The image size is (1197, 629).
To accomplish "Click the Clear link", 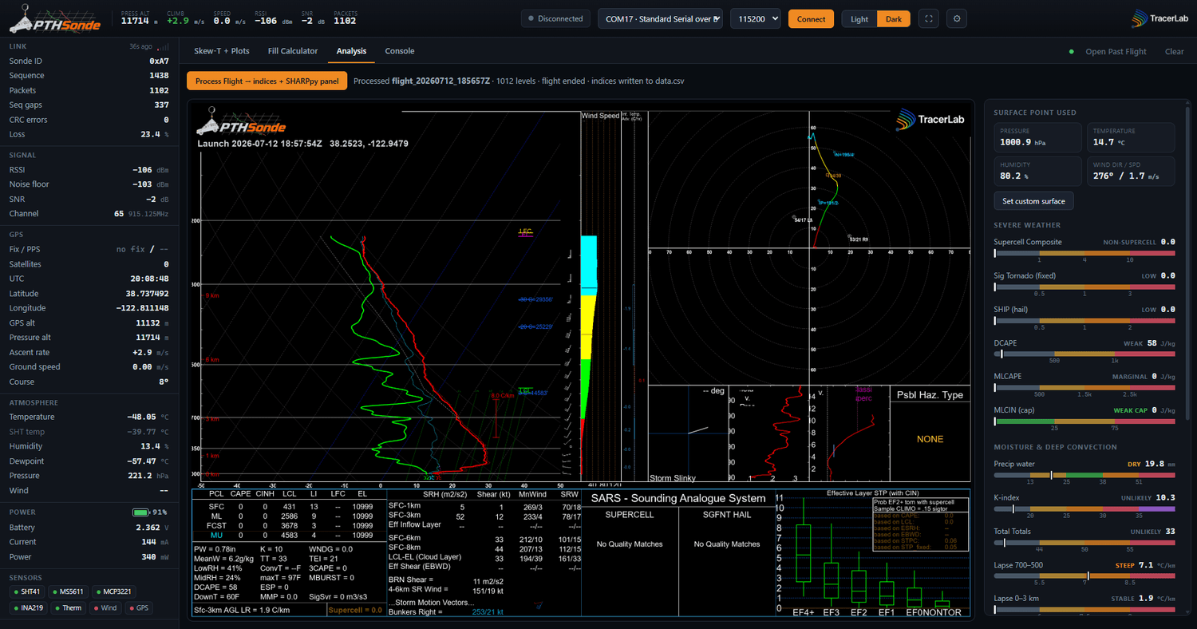I will point(1174,52).
